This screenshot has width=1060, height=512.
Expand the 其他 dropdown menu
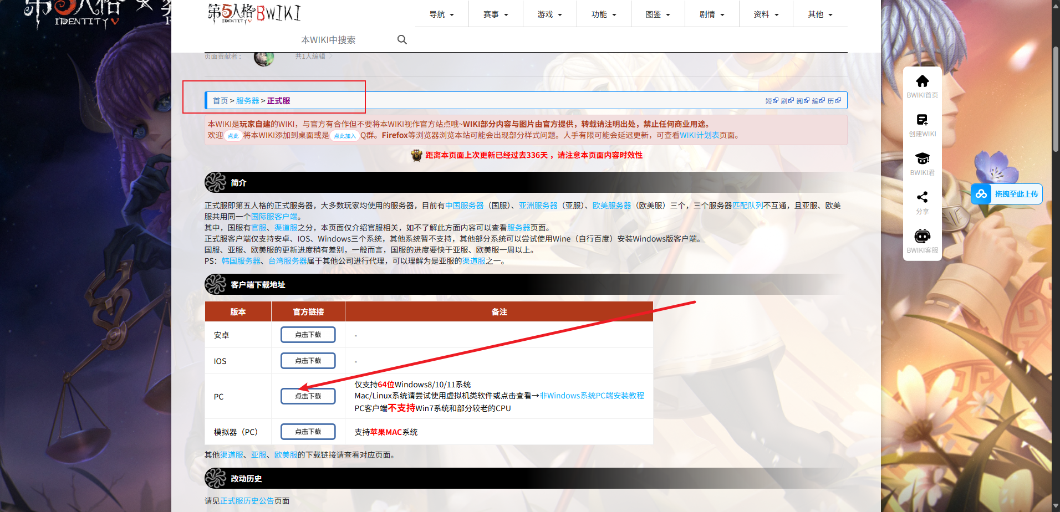point(821,14)
